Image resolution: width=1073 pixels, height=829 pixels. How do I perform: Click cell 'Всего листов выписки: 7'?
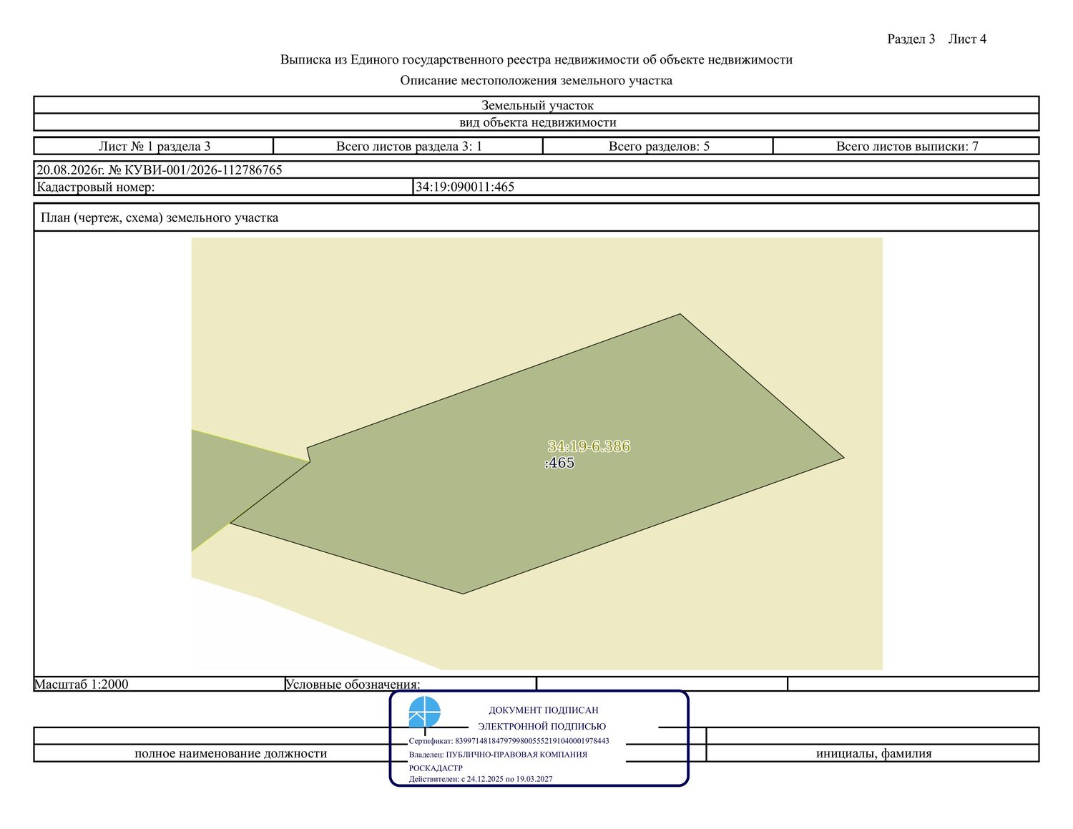pos(906,147)
